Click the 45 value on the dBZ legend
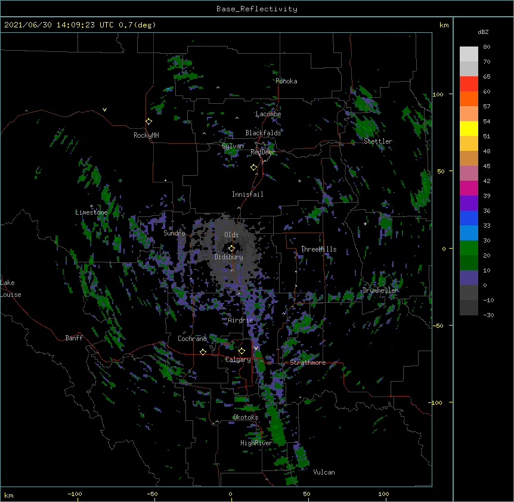The image size is (514, 502). click(x=487, y=166)
